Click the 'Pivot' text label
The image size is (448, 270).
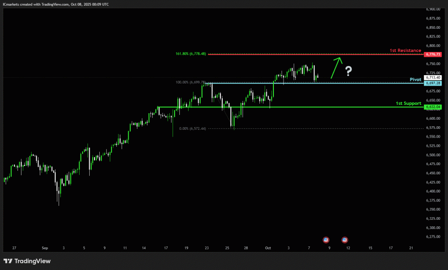[415, 80]
